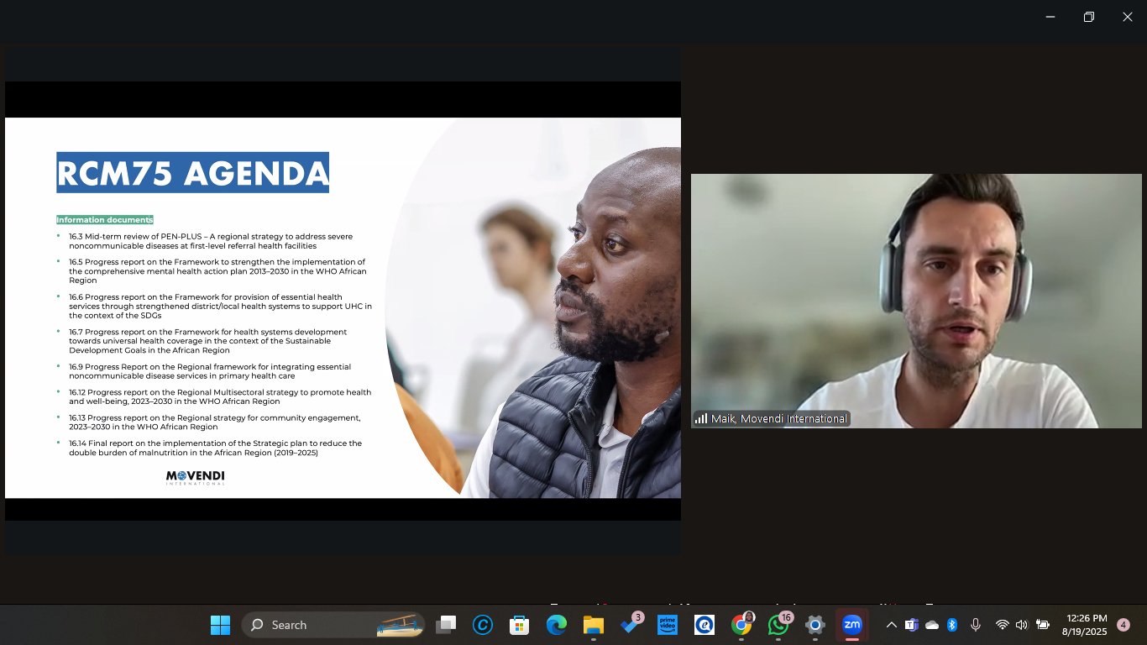
Task: Open Google Chrome from the taskbar
Action: (x=741, y=625)
